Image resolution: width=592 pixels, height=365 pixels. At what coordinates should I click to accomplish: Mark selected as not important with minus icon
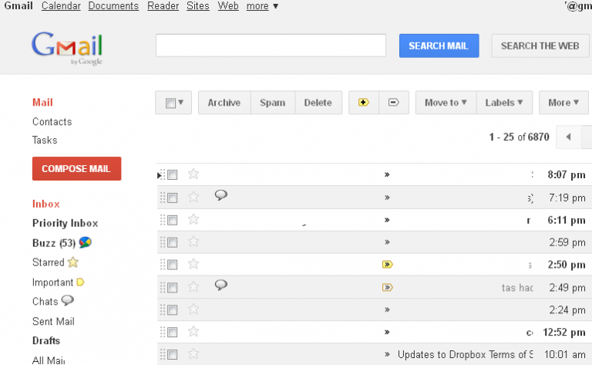pos(394,103)
